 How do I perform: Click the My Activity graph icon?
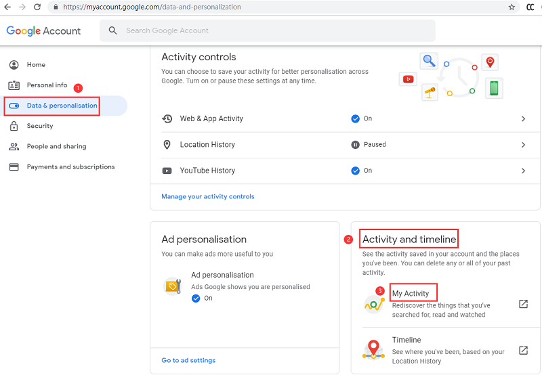(x=374, y=304)
